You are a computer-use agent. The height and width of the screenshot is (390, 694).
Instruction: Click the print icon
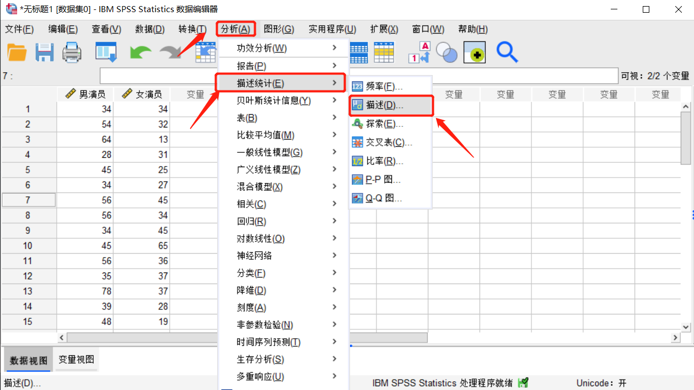71,52
